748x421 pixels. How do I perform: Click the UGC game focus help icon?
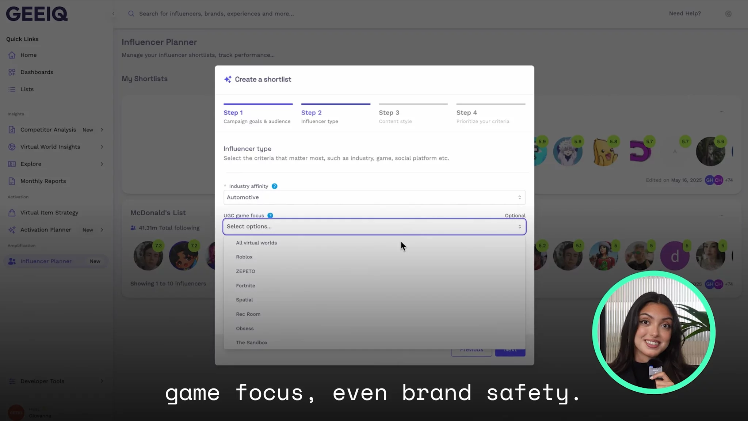270,216
